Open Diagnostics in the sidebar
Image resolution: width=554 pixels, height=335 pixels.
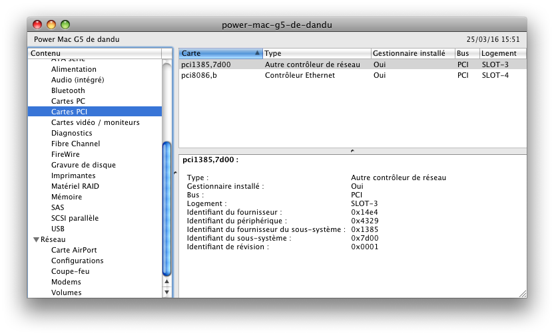click(72, 133)
